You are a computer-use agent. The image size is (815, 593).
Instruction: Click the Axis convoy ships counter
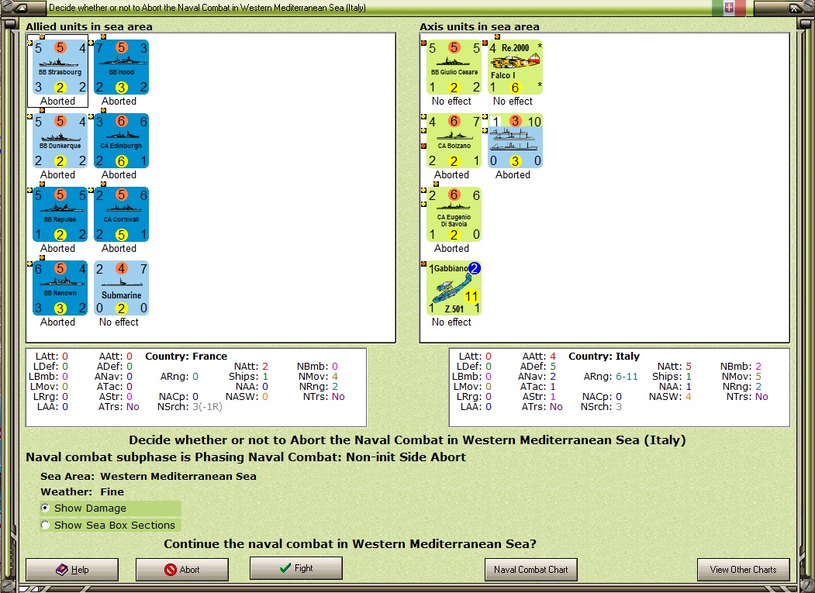[516, 141]
